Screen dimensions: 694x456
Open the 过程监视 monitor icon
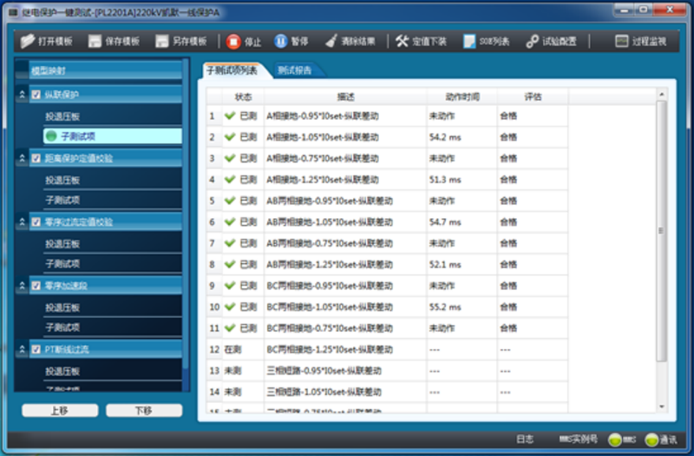622,41
